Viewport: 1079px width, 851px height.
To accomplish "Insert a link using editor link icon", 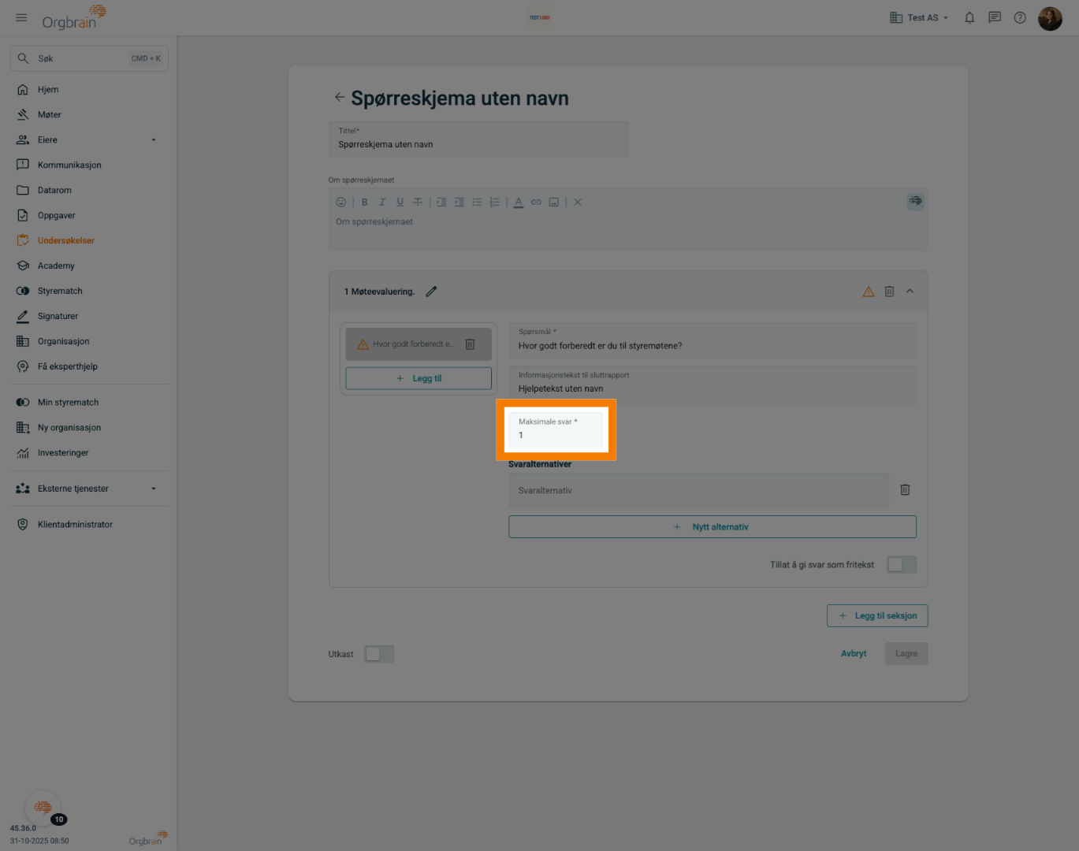I will point(536,203).
